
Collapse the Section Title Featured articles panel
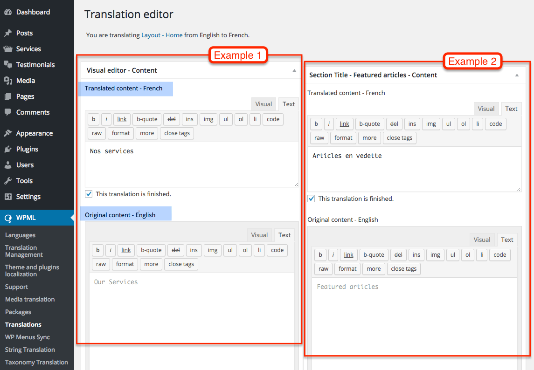click(x=517, y=75)
